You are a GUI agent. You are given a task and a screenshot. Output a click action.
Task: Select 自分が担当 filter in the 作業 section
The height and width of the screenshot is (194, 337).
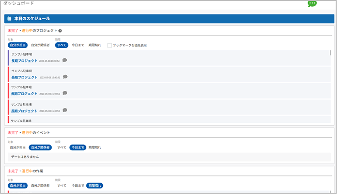pos(18,185)
